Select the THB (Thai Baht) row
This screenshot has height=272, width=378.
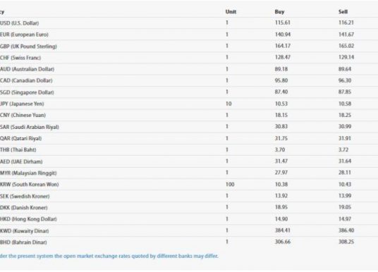coord(189,149)
